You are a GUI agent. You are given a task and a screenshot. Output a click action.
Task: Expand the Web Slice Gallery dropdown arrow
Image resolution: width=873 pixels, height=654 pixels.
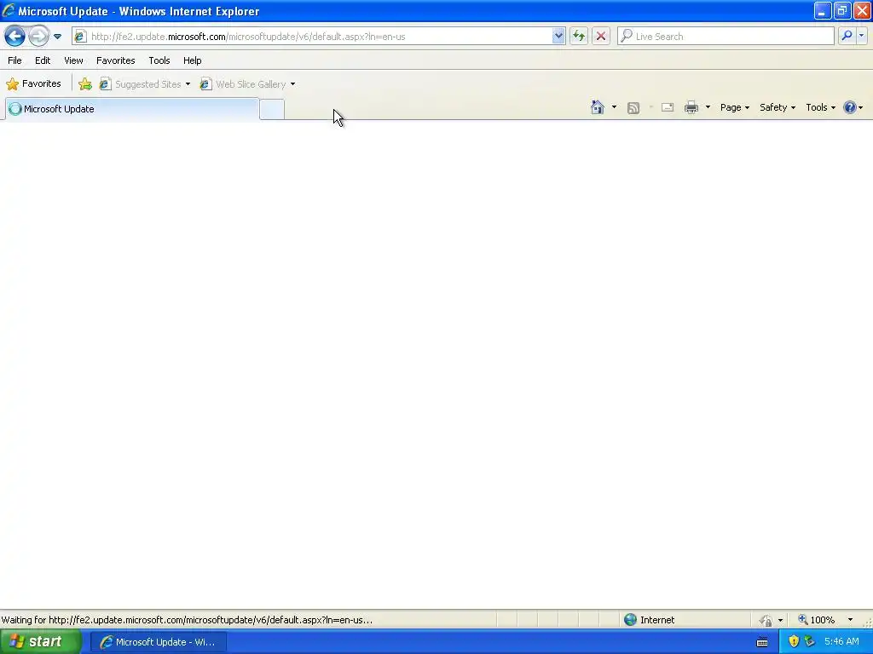(293, 84)
